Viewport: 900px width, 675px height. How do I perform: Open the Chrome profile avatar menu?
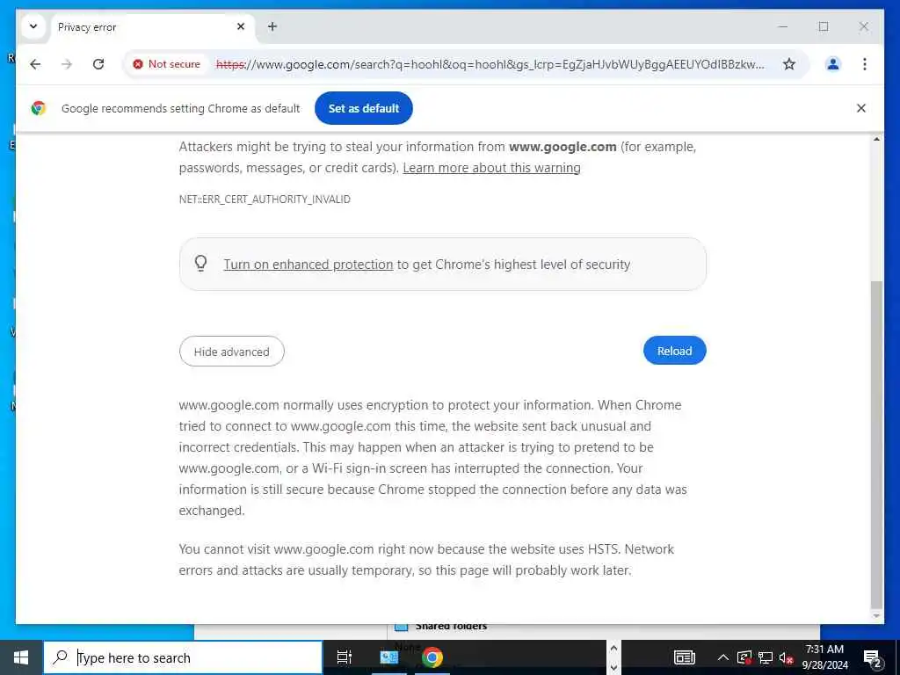[833, 64]
